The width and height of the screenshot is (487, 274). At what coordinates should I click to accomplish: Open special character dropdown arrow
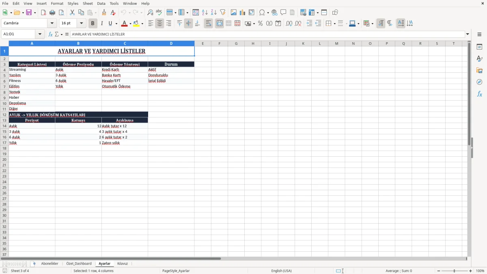coord(268,13)
